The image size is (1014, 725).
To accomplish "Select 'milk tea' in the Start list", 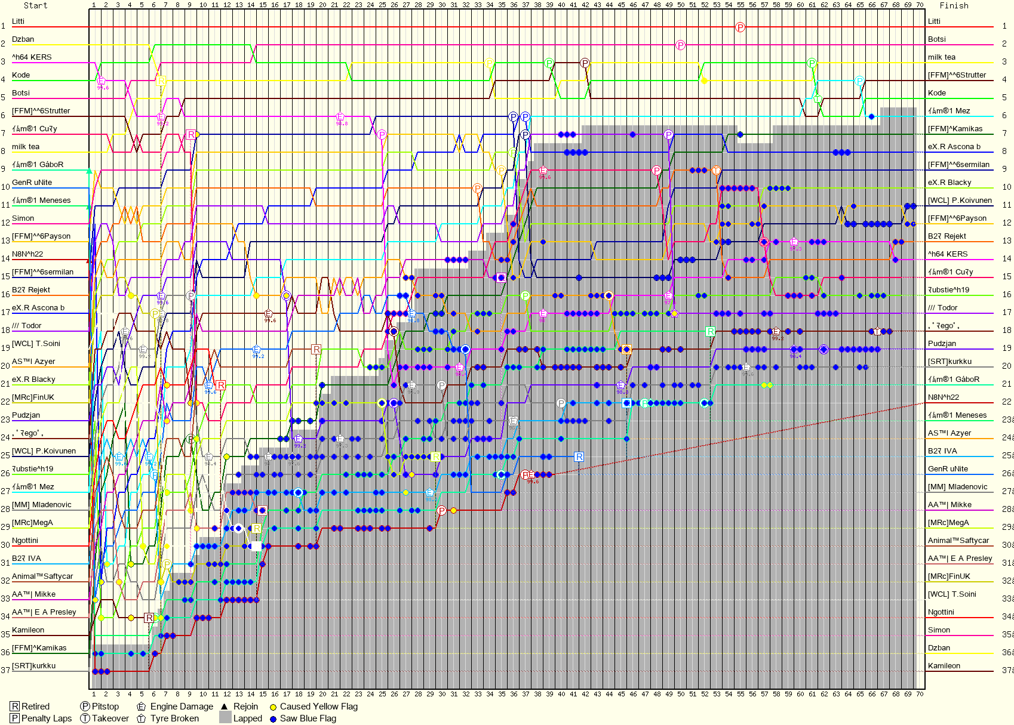I will click(26, 146).
